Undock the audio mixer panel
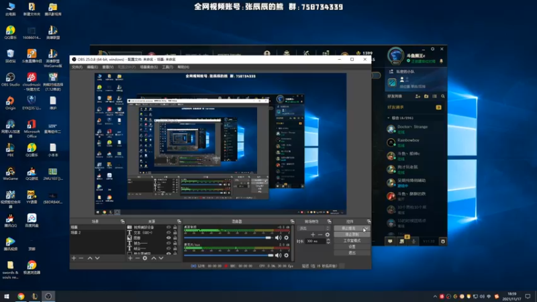This screenshot has height=302, width=537. (292, 221)
